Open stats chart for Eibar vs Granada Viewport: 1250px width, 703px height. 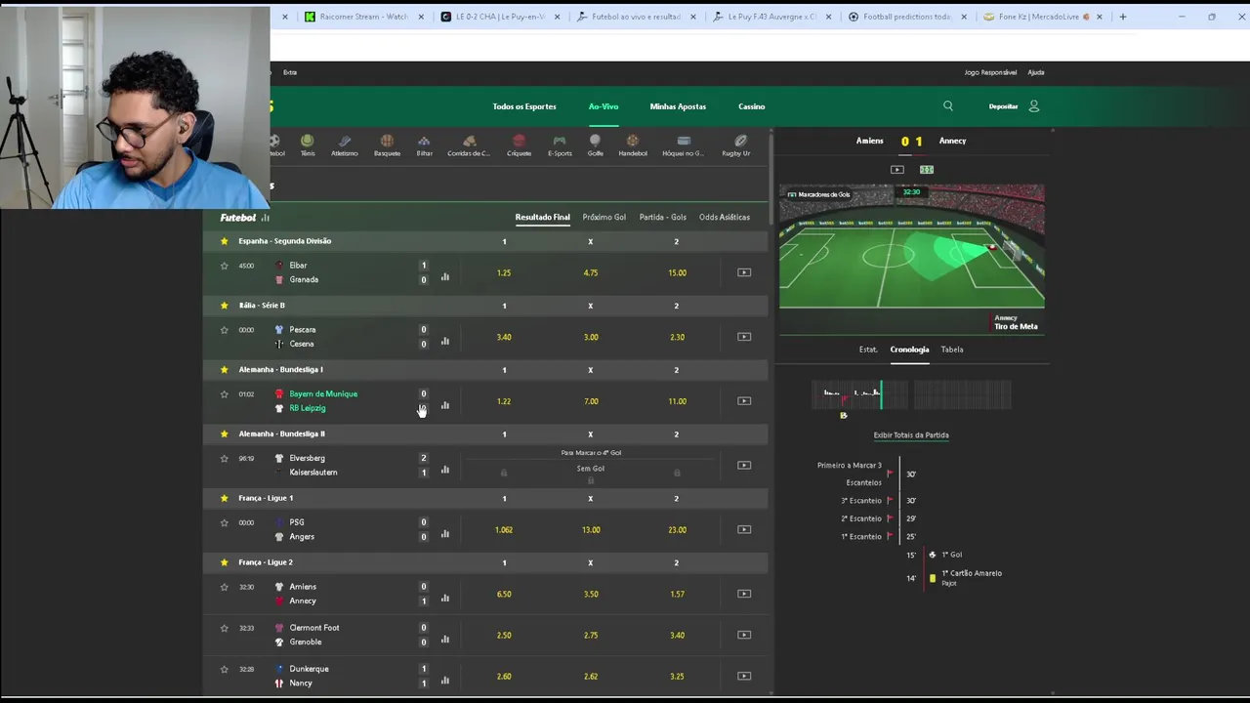click(445, 276)
